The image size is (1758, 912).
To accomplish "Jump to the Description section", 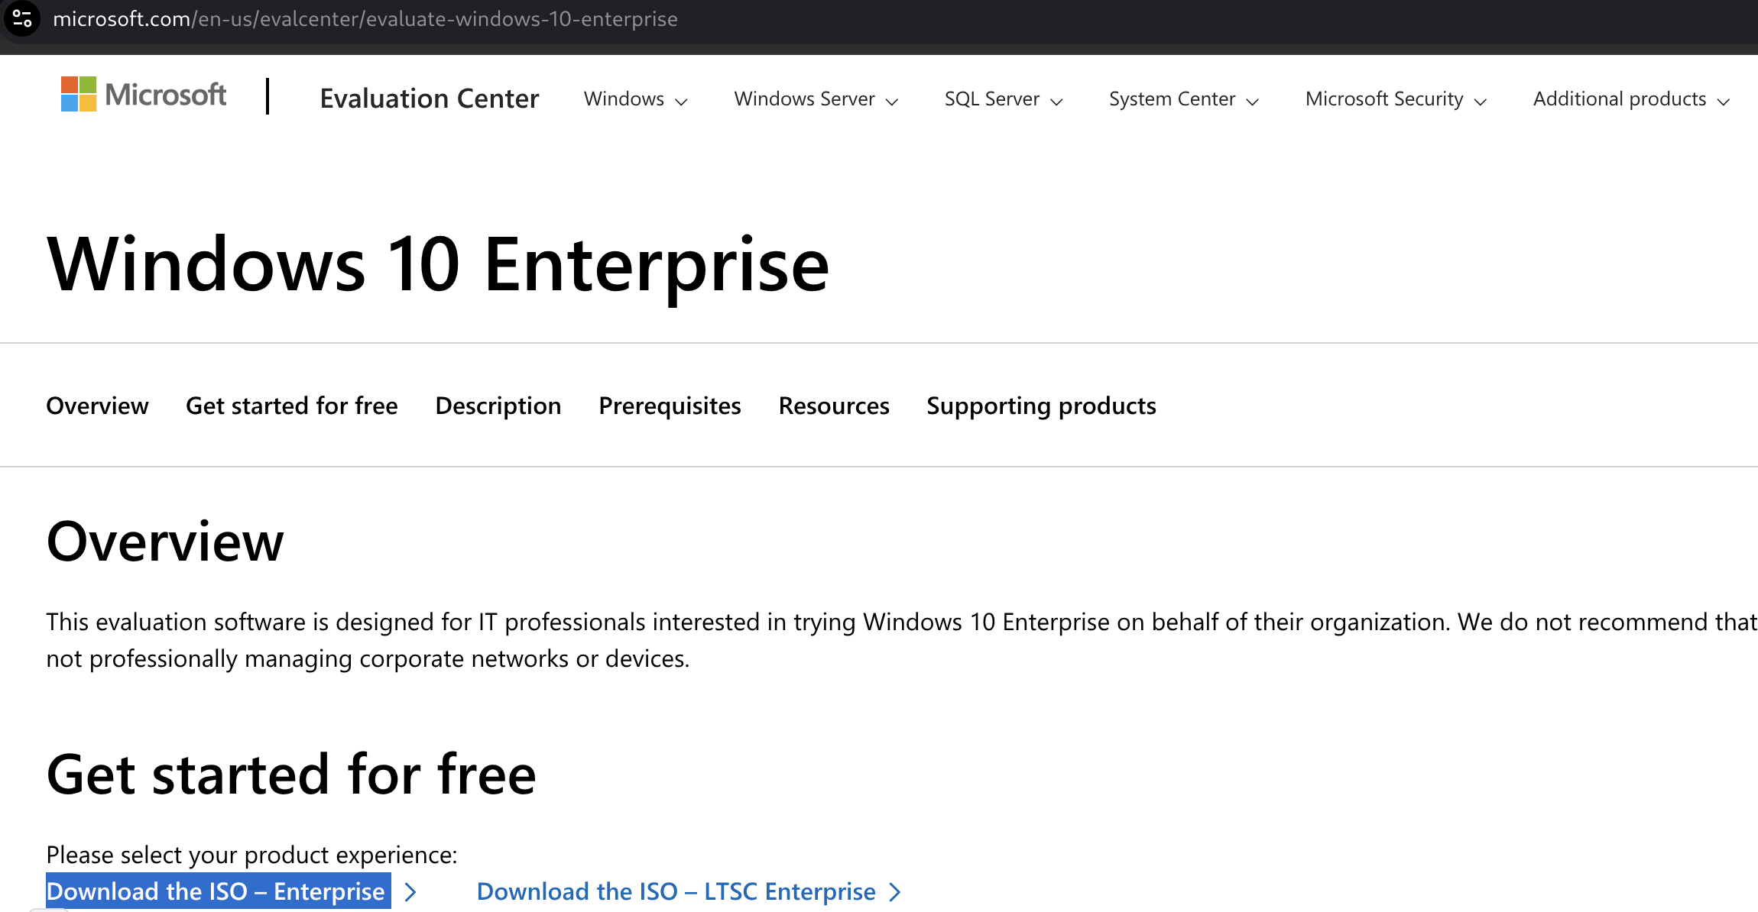I will (x=498, y=406).
